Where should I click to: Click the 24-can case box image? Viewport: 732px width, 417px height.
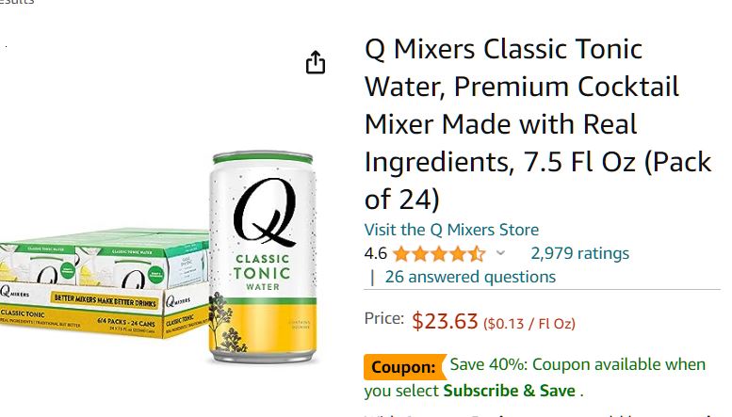click(x=105, y=282)
